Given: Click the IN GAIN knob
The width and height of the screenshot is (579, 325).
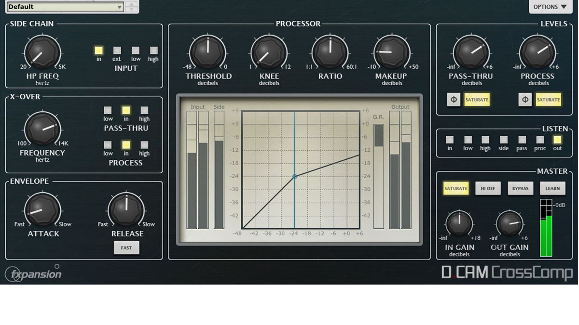Looking at the screenshot, I should [x=459, y=224].
